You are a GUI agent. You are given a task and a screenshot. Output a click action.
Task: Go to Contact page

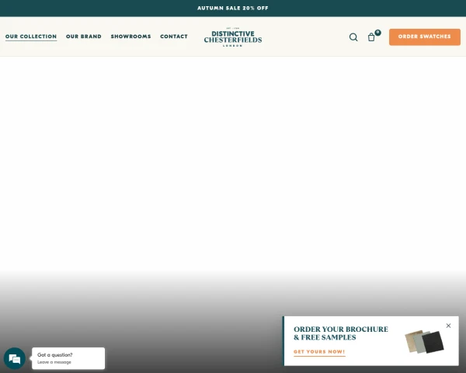point(174,37)
